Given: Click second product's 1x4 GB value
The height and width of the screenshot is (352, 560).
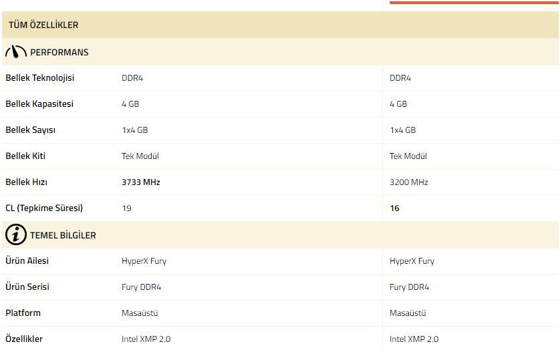Looking at the screenshot, I should point(402,130).
